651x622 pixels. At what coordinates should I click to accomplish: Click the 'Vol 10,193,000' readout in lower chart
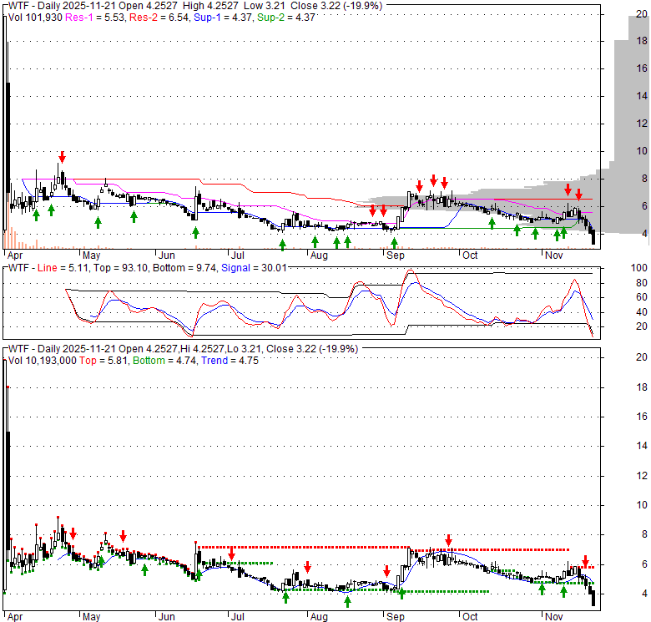43,361
